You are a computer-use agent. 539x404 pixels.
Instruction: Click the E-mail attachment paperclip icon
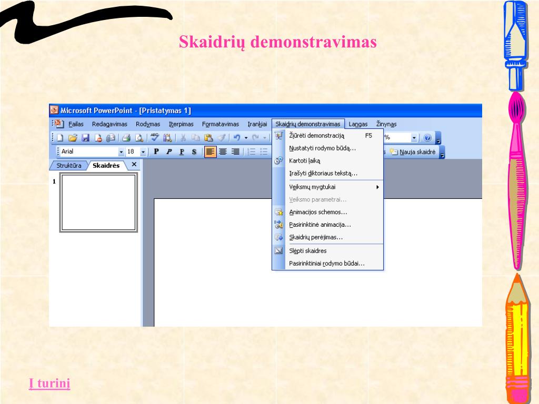coord(111,138)
